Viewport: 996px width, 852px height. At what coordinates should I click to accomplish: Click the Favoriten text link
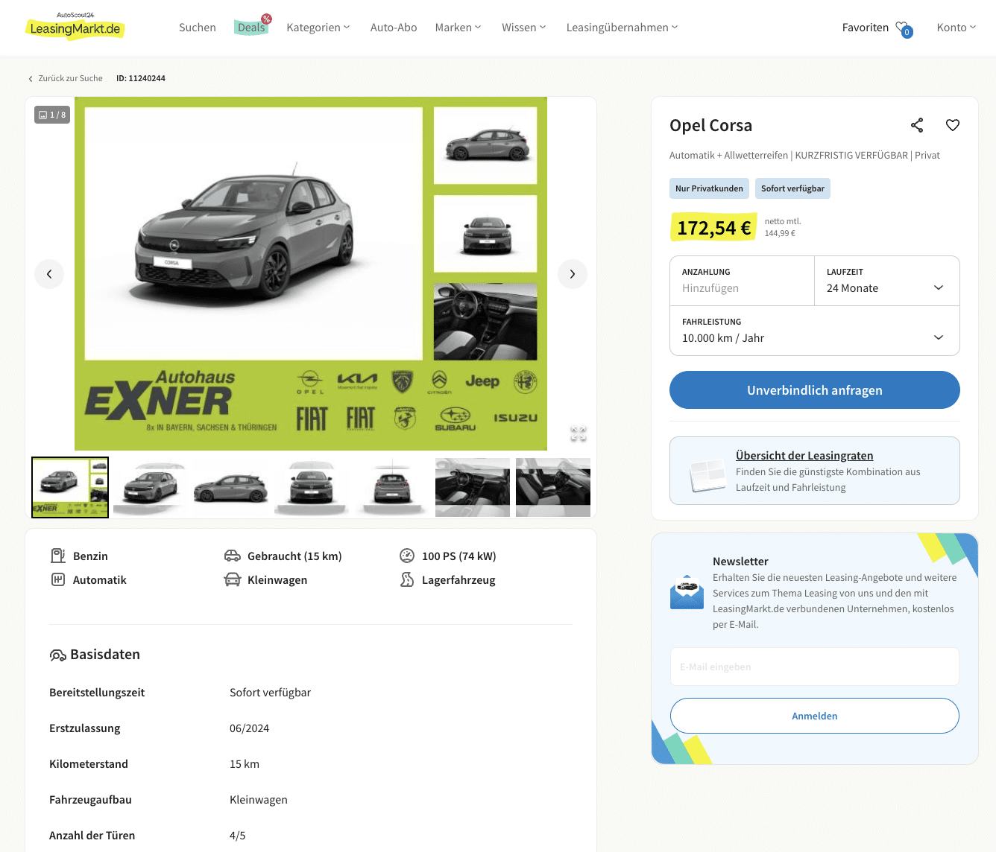tap(866, 28)
